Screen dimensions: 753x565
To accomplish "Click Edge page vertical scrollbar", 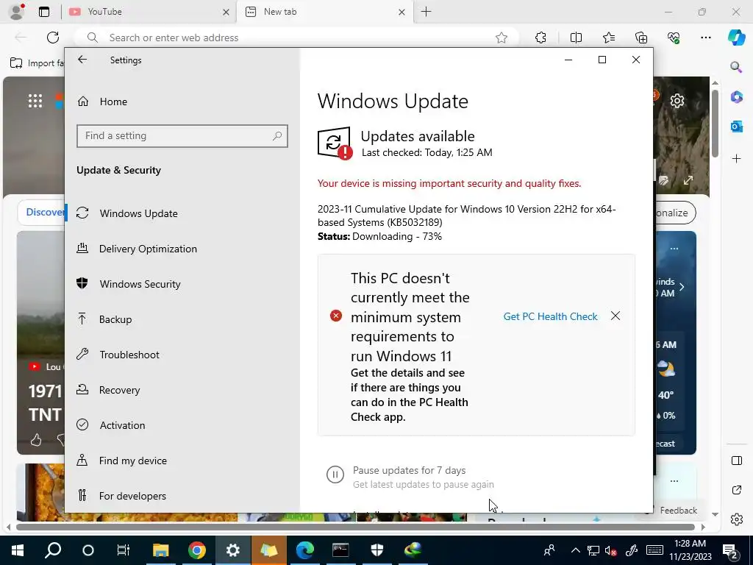I will click(x=715, y=123).
